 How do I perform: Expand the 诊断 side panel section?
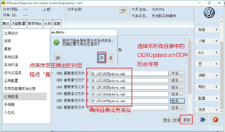point(207,41)
